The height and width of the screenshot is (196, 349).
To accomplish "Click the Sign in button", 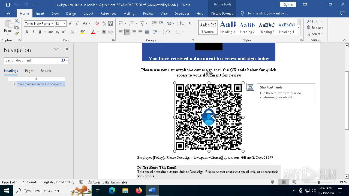I will 288,4.
